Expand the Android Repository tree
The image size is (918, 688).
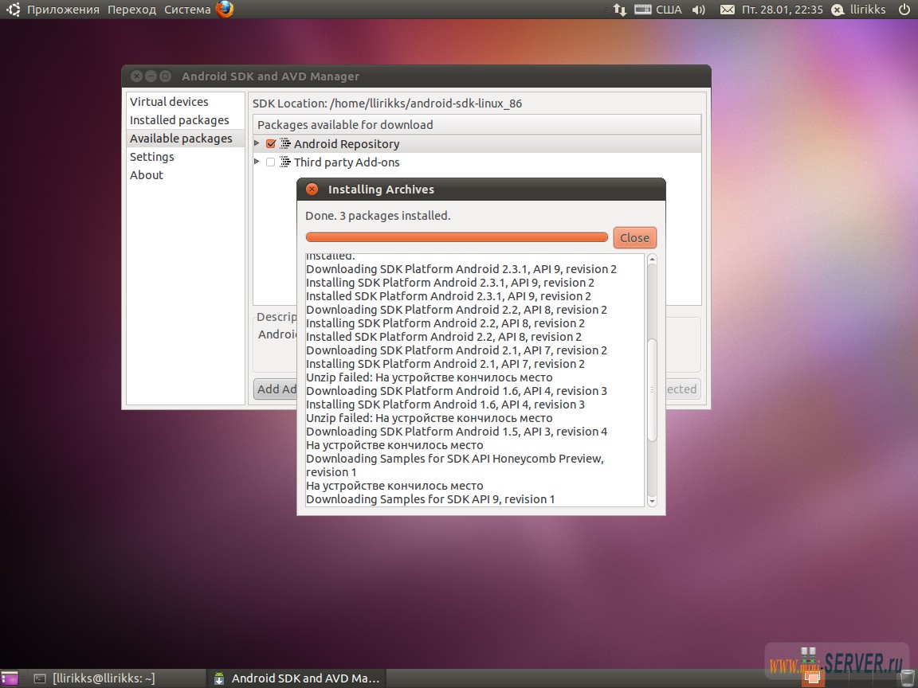tap(257, 144)
